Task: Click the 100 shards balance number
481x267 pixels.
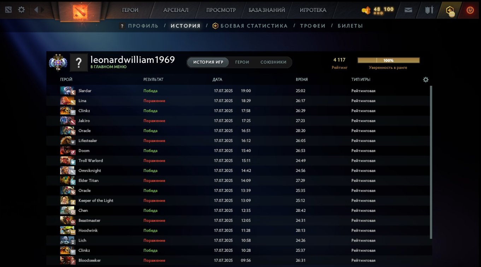Action: click(x=389, y=9)
